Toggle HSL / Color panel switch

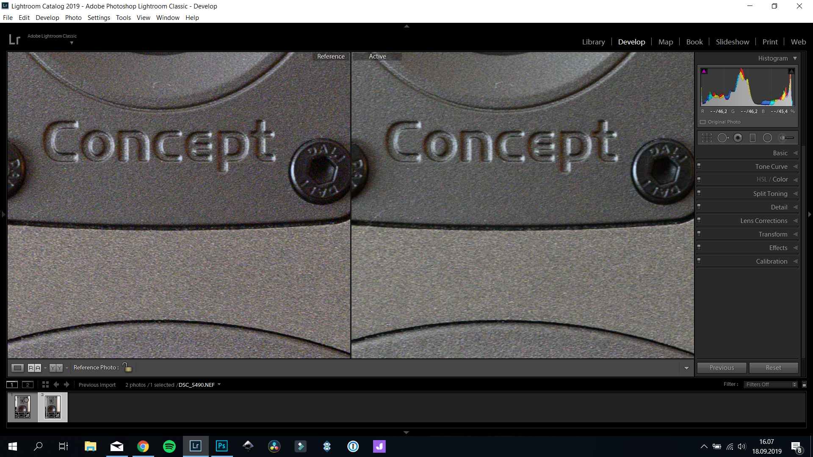(x=699, y=179)
